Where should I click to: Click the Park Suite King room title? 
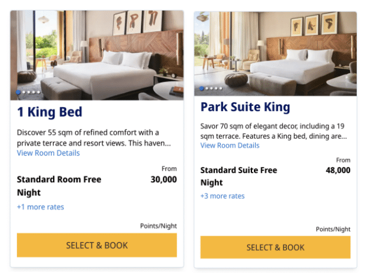245,107
